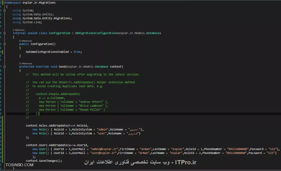Collapse the Configuration class outline toggle
The image size is (281, 171).
pos(5,33)
